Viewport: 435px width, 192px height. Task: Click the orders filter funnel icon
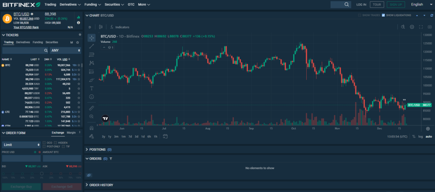point(111,159)
